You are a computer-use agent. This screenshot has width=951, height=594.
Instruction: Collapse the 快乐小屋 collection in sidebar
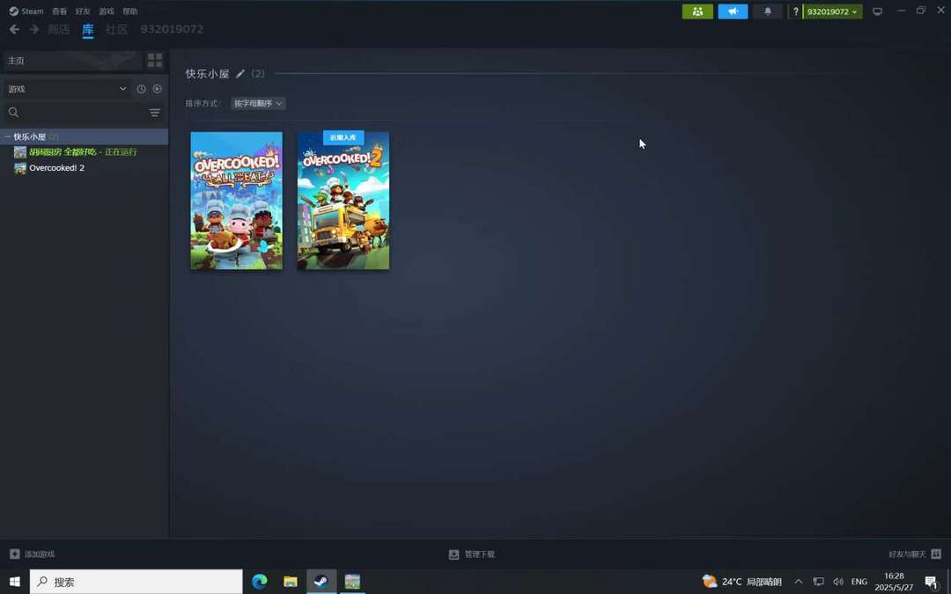pyautogui.click(x=7, y=137)
